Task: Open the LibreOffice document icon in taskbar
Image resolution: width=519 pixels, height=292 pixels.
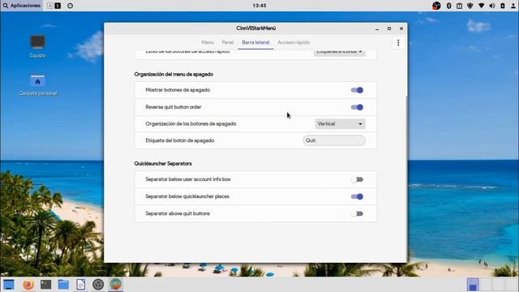Action: click(81, 285)
